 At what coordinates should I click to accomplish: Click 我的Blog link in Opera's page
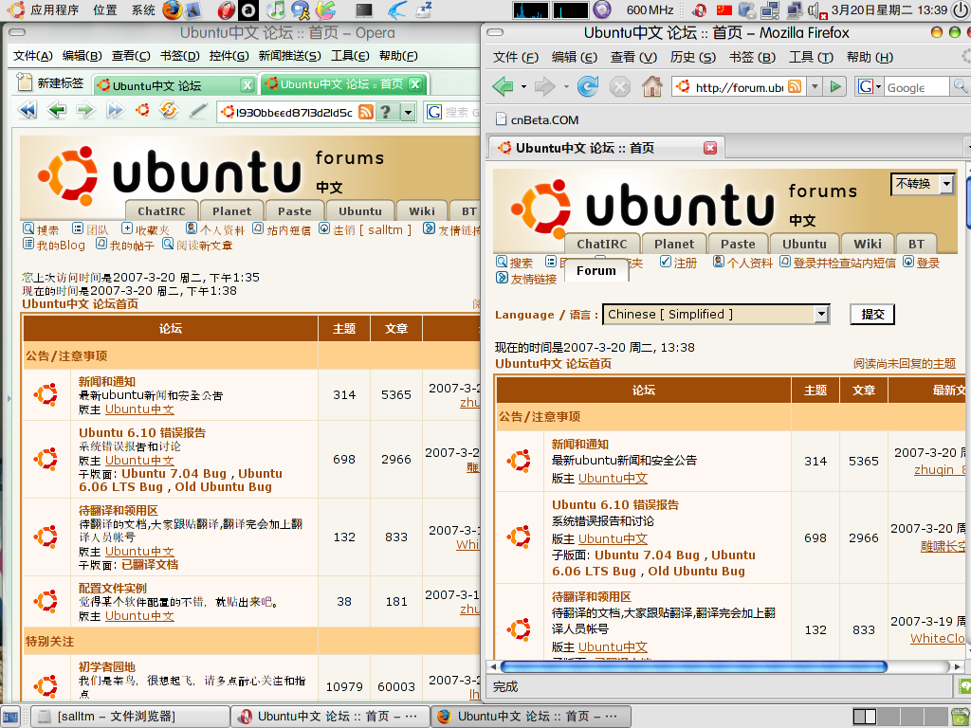(x=54, y=246)
